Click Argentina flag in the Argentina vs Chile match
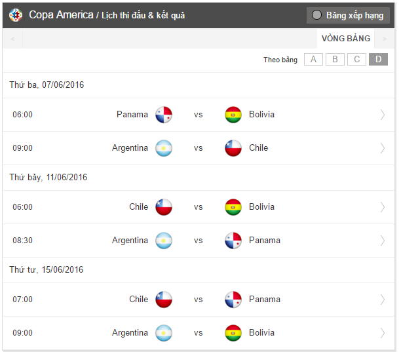This screenshot has width=401, height=352. 164,148
